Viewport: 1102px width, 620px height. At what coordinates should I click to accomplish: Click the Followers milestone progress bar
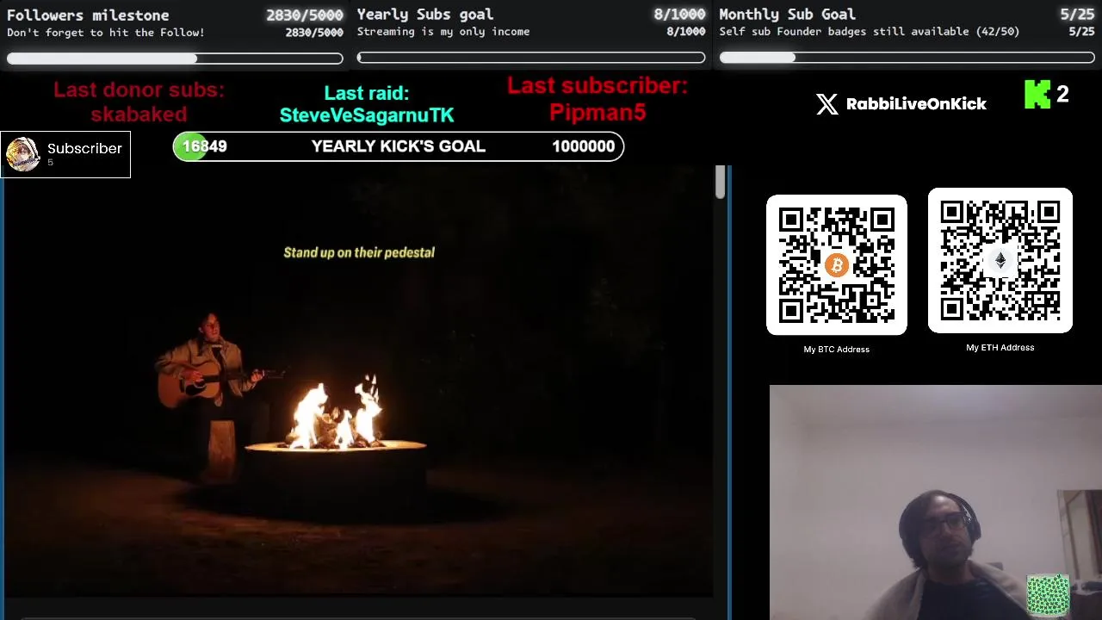[175, 59]
